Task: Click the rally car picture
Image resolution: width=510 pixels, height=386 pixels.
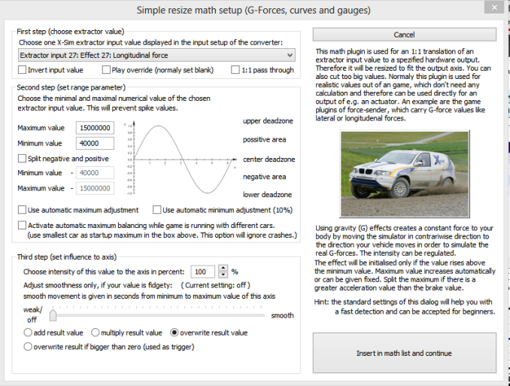Action: (x=404, y=174)
